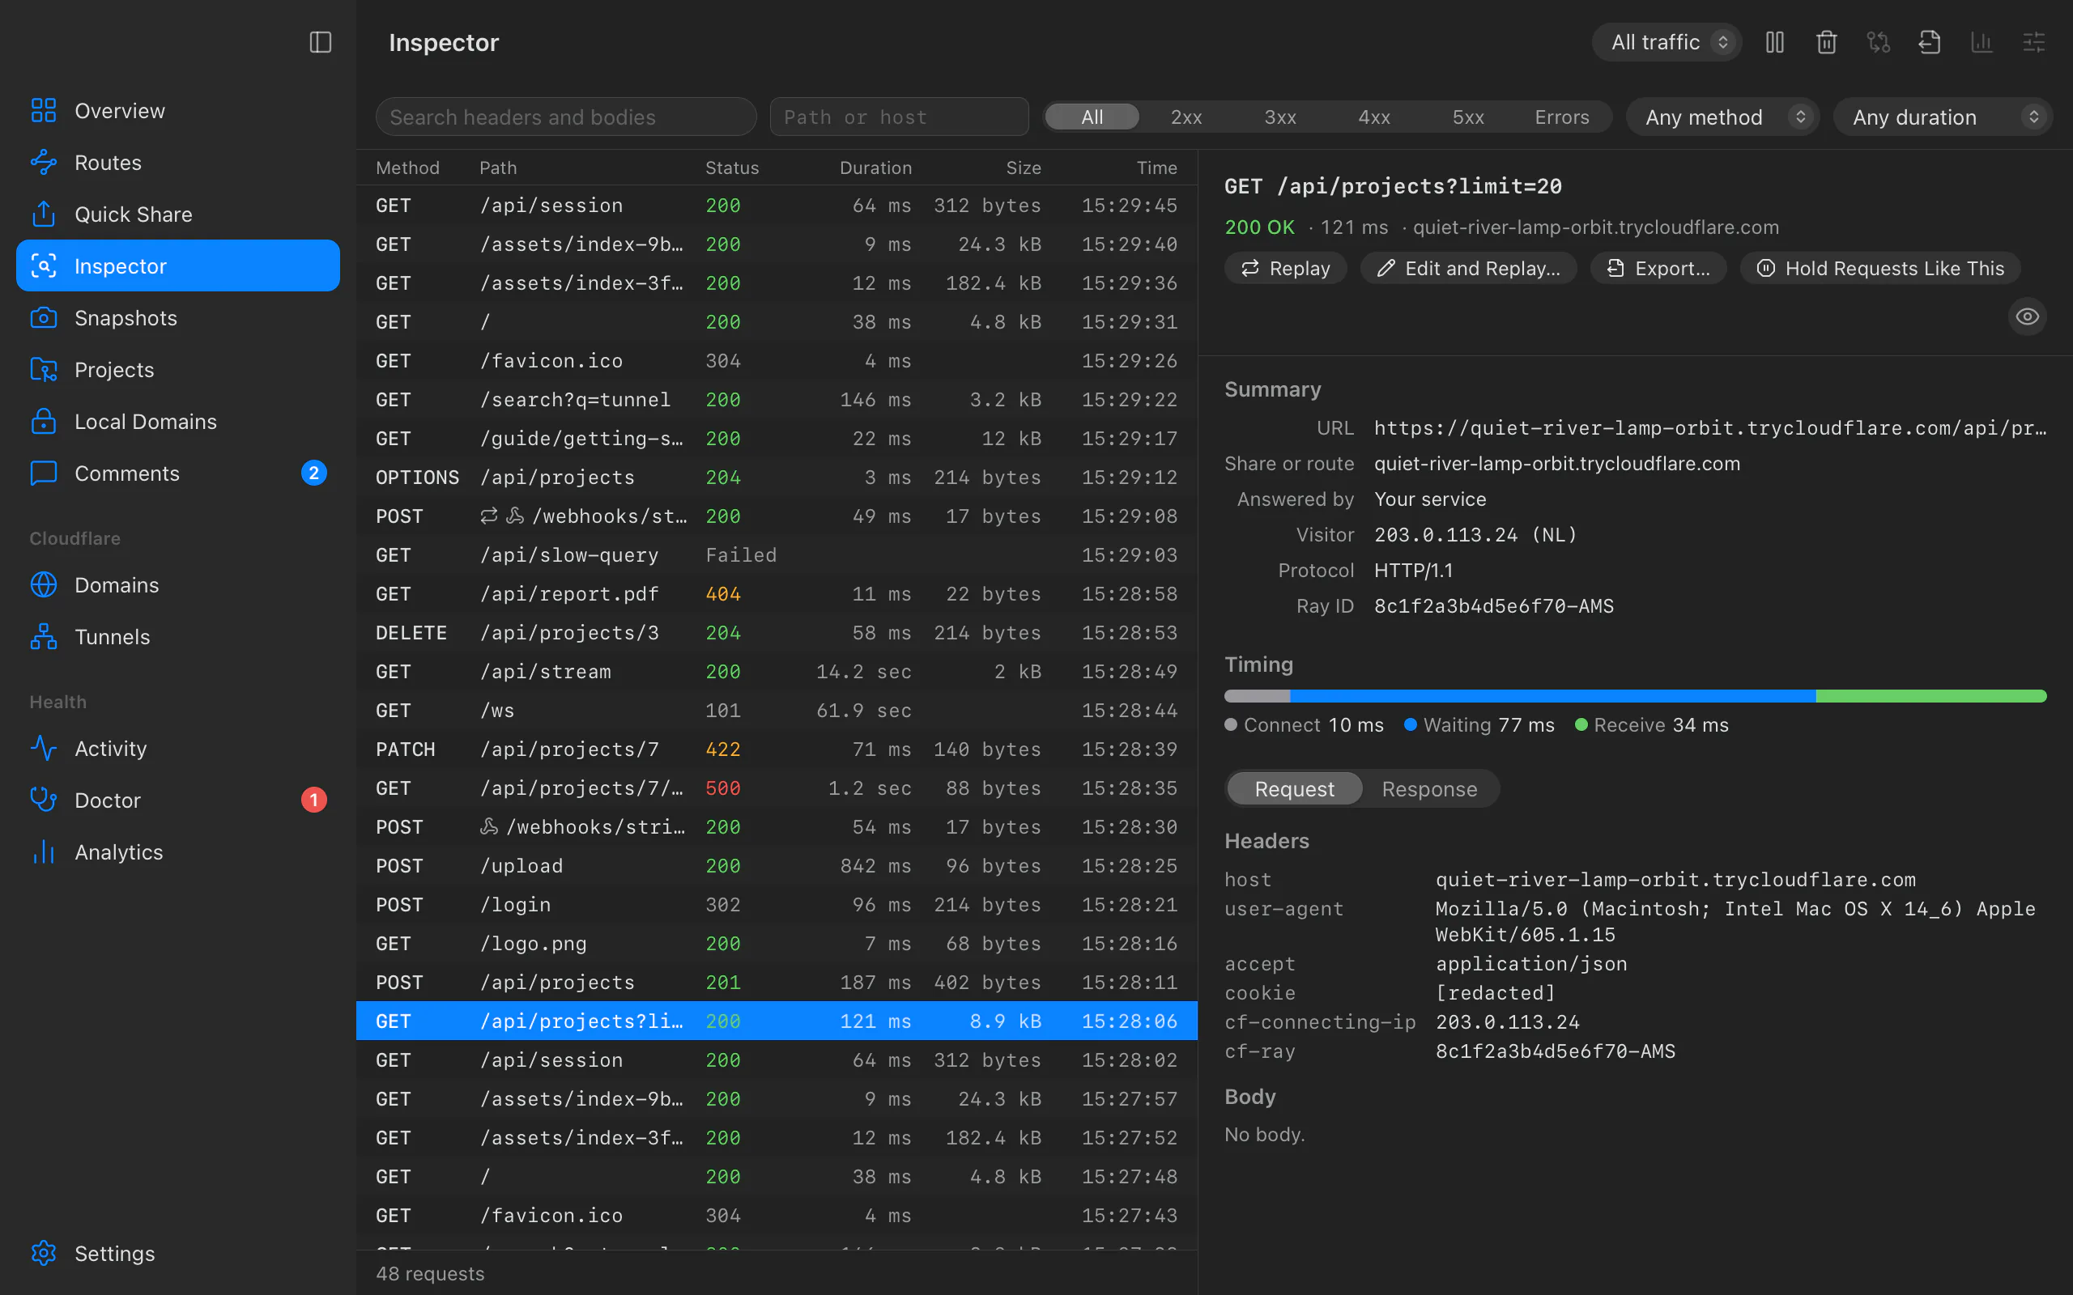Open Analytics in sidebar
The width and height of the screenshot is (2073, 1295).
pos(178,852)
